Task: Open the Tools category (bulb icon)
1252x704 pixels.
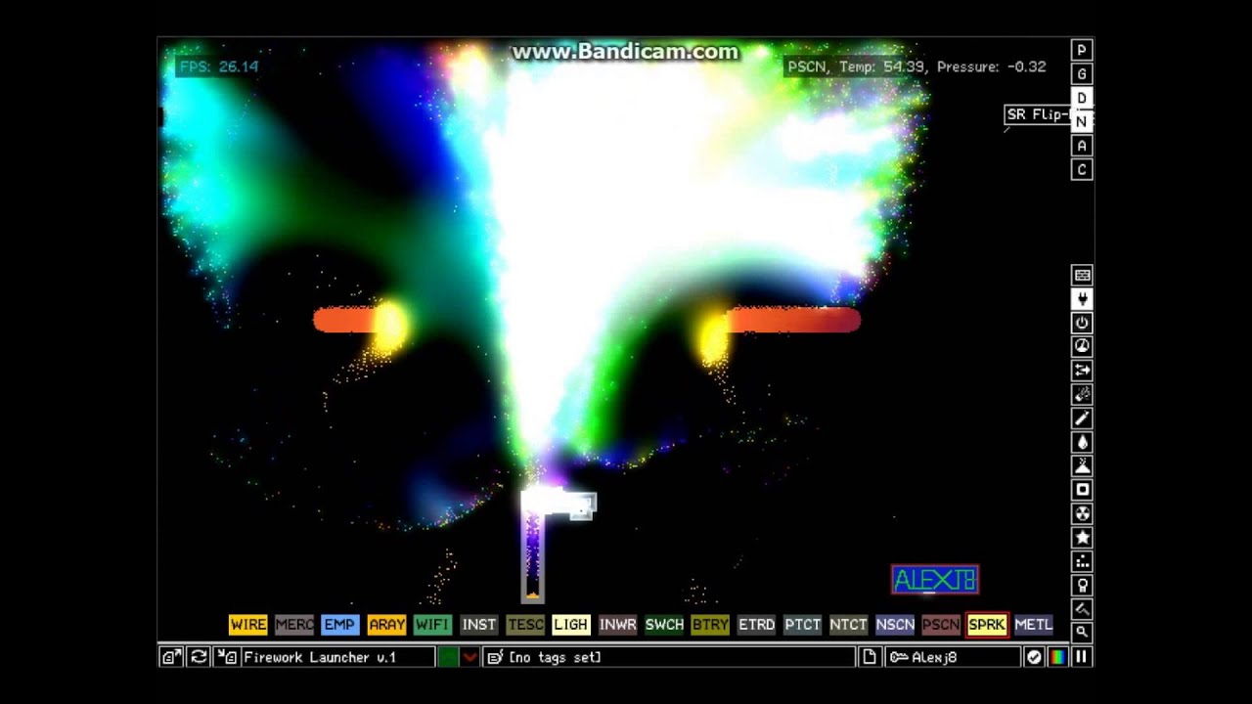Action: (x=1082, y=586)
